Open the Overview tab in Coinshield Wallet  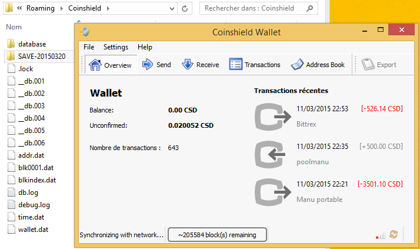click(x=111, y=65)
